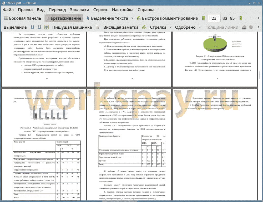Click the freehand pen icon before Стрелка

[144, 27]
